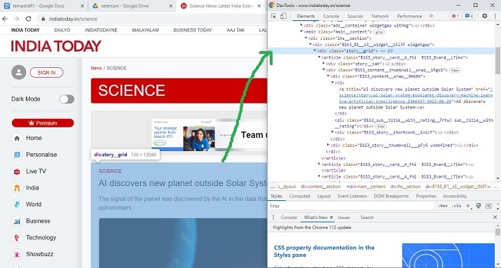This screenshot has width=501, height=268.
Task: Collapse the div story__grid node
Action: tap(315, 50)
